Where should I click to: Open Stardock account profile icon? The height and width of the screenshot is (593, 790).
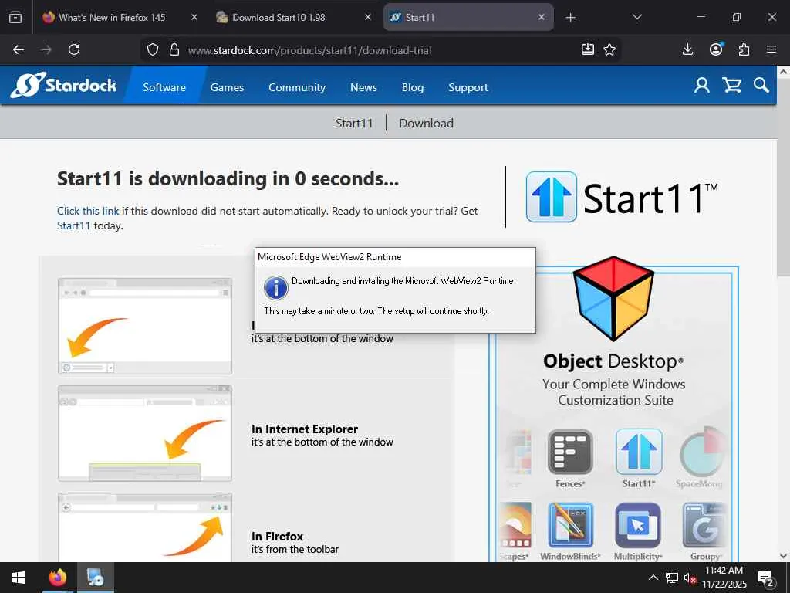[702, 85]
